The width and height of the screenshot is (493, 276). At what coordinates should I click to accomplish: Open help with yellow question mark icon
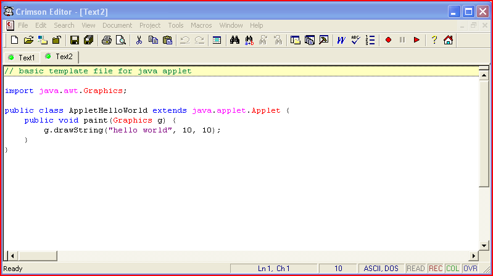click(434, 40)
